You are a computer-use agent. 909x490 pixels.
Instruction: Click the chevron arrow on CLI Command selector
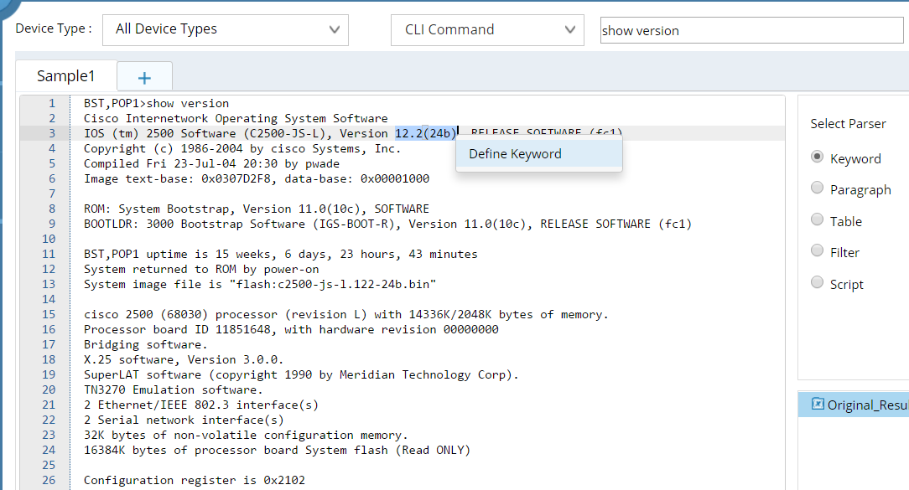coord(569,29)
